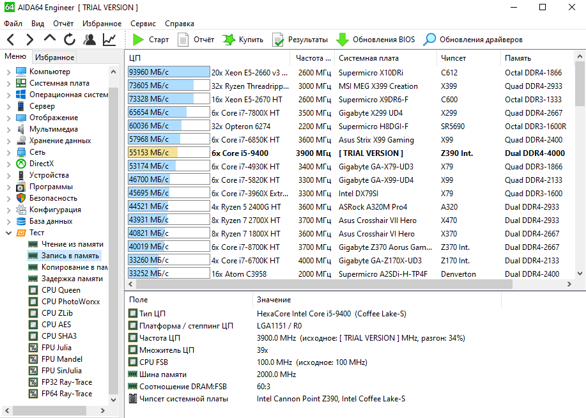Expand the Компьютер tree node
This screenshot has width=586, height=418.
tap(8, 72)
